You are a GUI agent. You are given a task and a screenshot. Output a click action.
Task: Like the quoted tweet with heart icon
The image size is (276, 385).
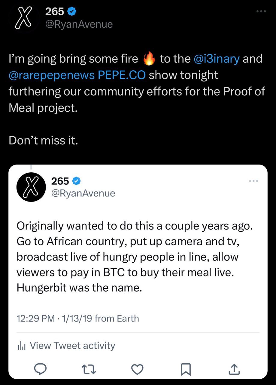pos(138,369)
